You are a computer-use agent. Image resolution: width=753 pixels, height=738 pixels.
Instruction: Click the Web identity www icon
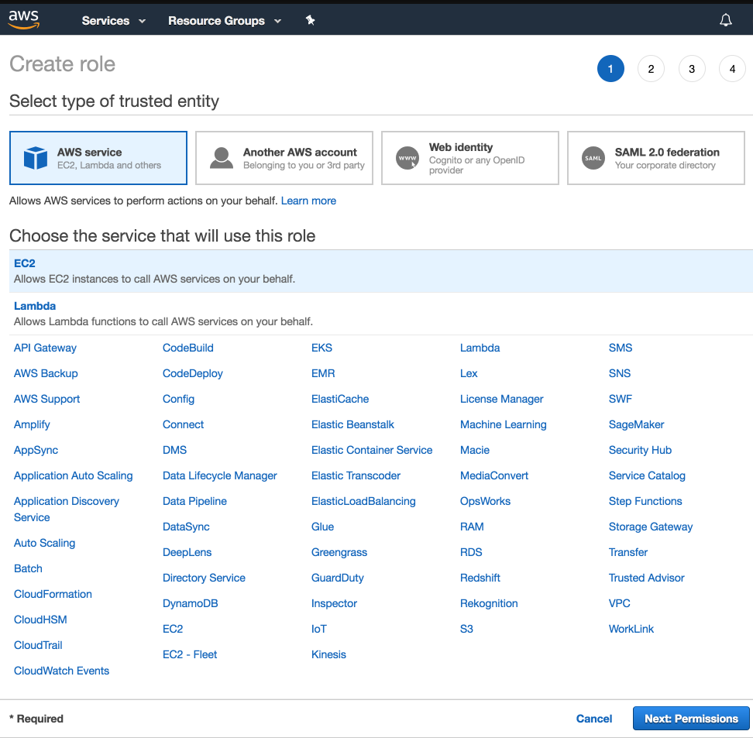407,158
